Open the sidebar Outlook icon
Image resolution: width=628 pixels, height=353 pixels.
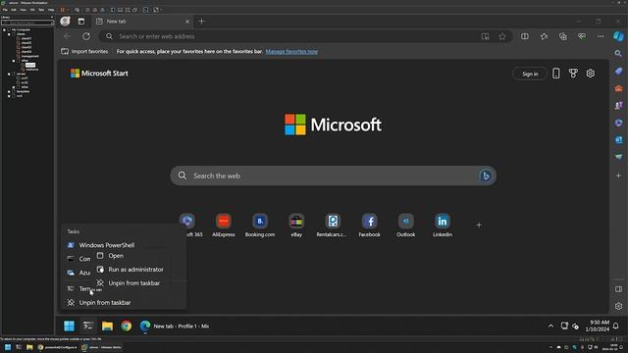tap(618, 139)
